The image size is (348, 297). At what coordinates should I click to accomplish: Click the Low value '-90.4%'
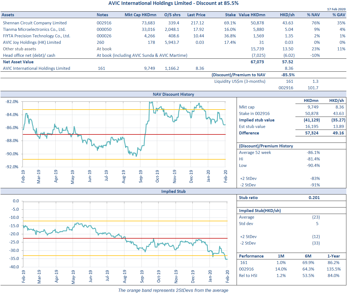click(313, 166)
